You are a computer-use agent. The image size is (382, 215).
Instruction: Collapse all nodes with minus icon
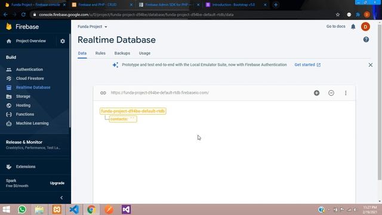[x=331, y=93]
